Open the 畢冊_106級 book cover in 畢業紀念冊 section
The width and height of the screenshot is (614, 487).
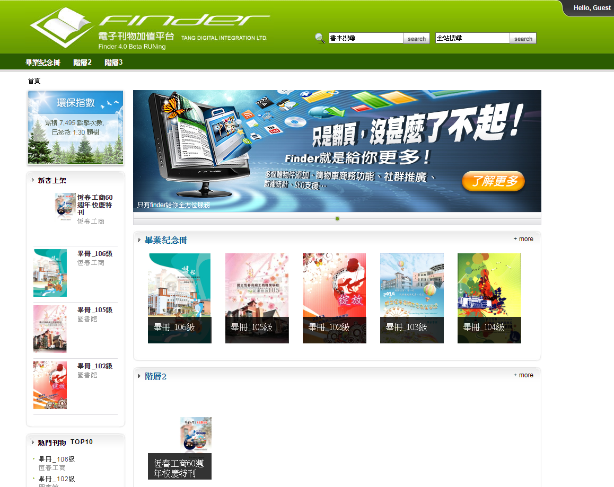[180, 298]
